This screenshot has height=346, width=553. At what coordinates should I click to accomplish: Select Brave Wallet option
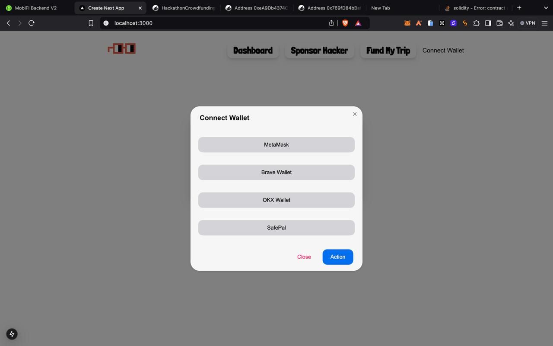pos(276,172)
